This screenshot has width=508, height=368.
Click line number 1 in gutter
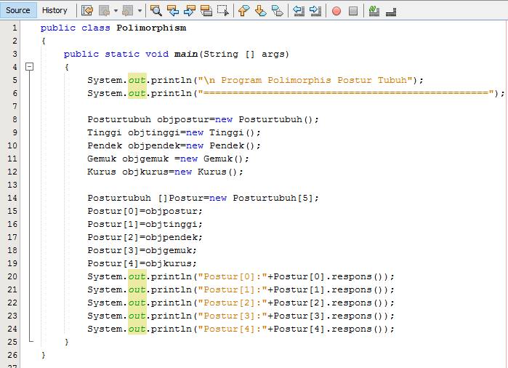(x=15, y=28)
